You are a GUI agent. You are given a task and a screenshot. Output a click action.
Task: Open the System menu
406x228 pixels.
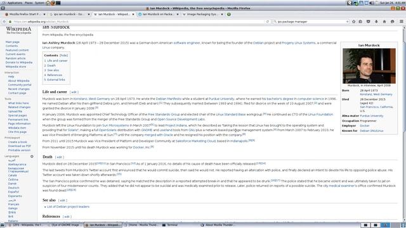click(x=39, y=3)
